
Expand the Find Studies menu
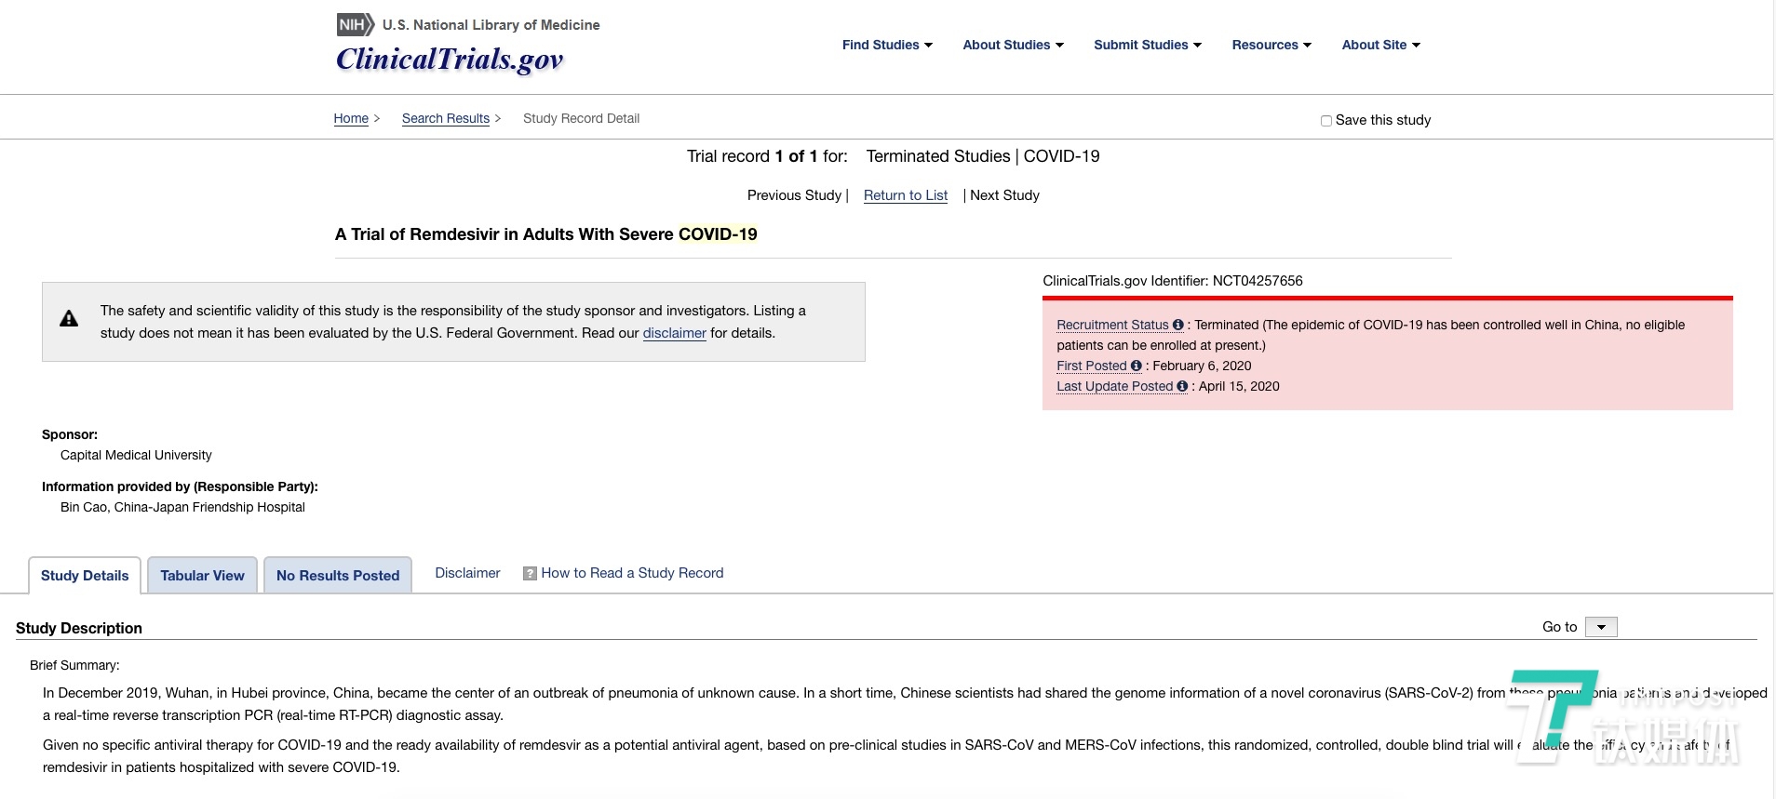tap(886, 45)
